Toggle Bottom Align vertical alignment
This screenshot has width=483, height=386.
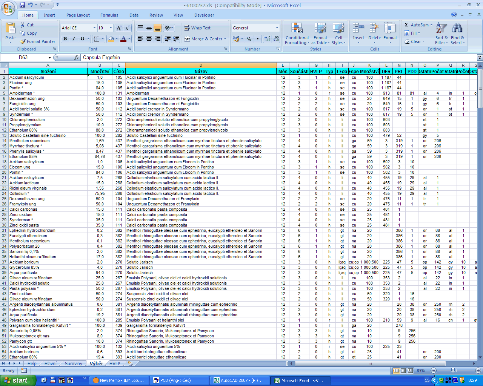[158, 28]
